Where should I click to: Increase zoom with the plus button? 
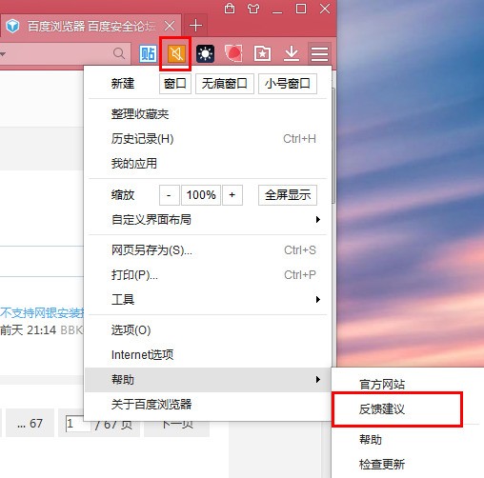click(x=232, y=195)
